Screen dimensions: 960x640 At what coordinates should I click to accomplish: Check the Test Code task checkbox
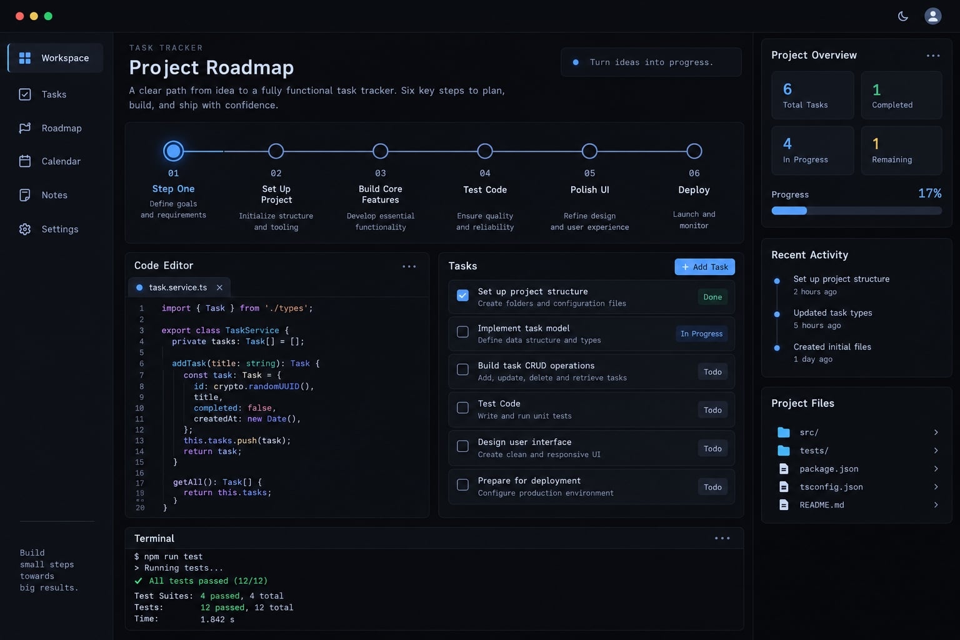click(462, 407)
